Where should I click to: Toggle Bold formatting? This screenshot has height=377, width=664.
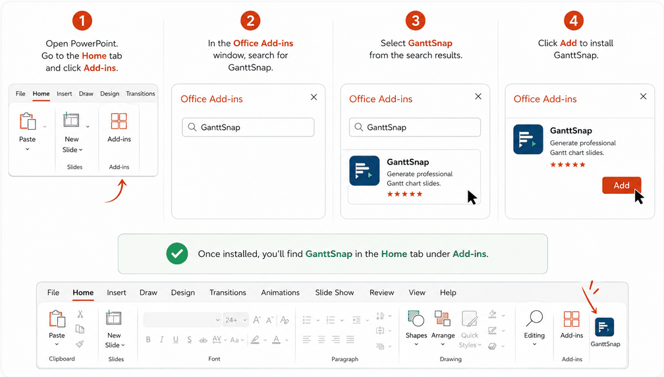click(x=148, y=339)
